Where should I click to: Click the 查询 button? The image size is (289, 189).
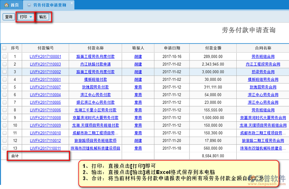coord(9,17)
